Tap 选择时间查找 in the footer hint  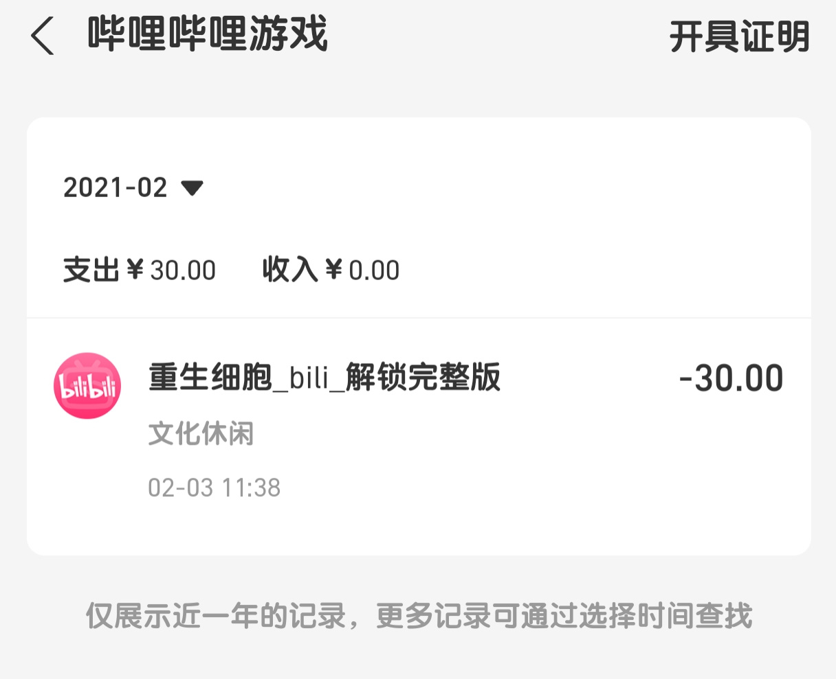click(666, 616)
